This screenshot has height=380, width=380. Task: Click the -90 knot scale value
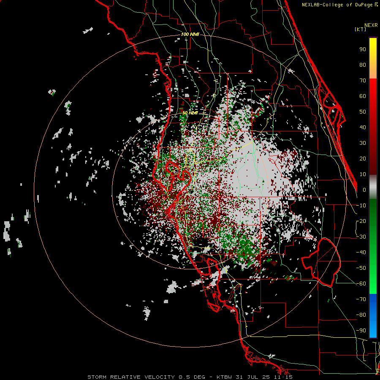(x=361, y=331)
